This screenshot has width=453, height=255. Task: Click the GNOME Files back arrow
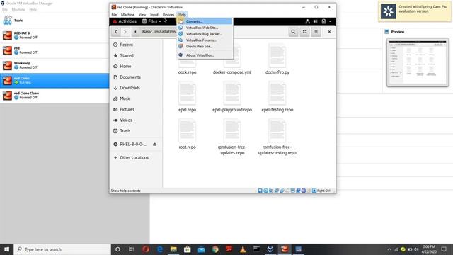pos(116,31)
